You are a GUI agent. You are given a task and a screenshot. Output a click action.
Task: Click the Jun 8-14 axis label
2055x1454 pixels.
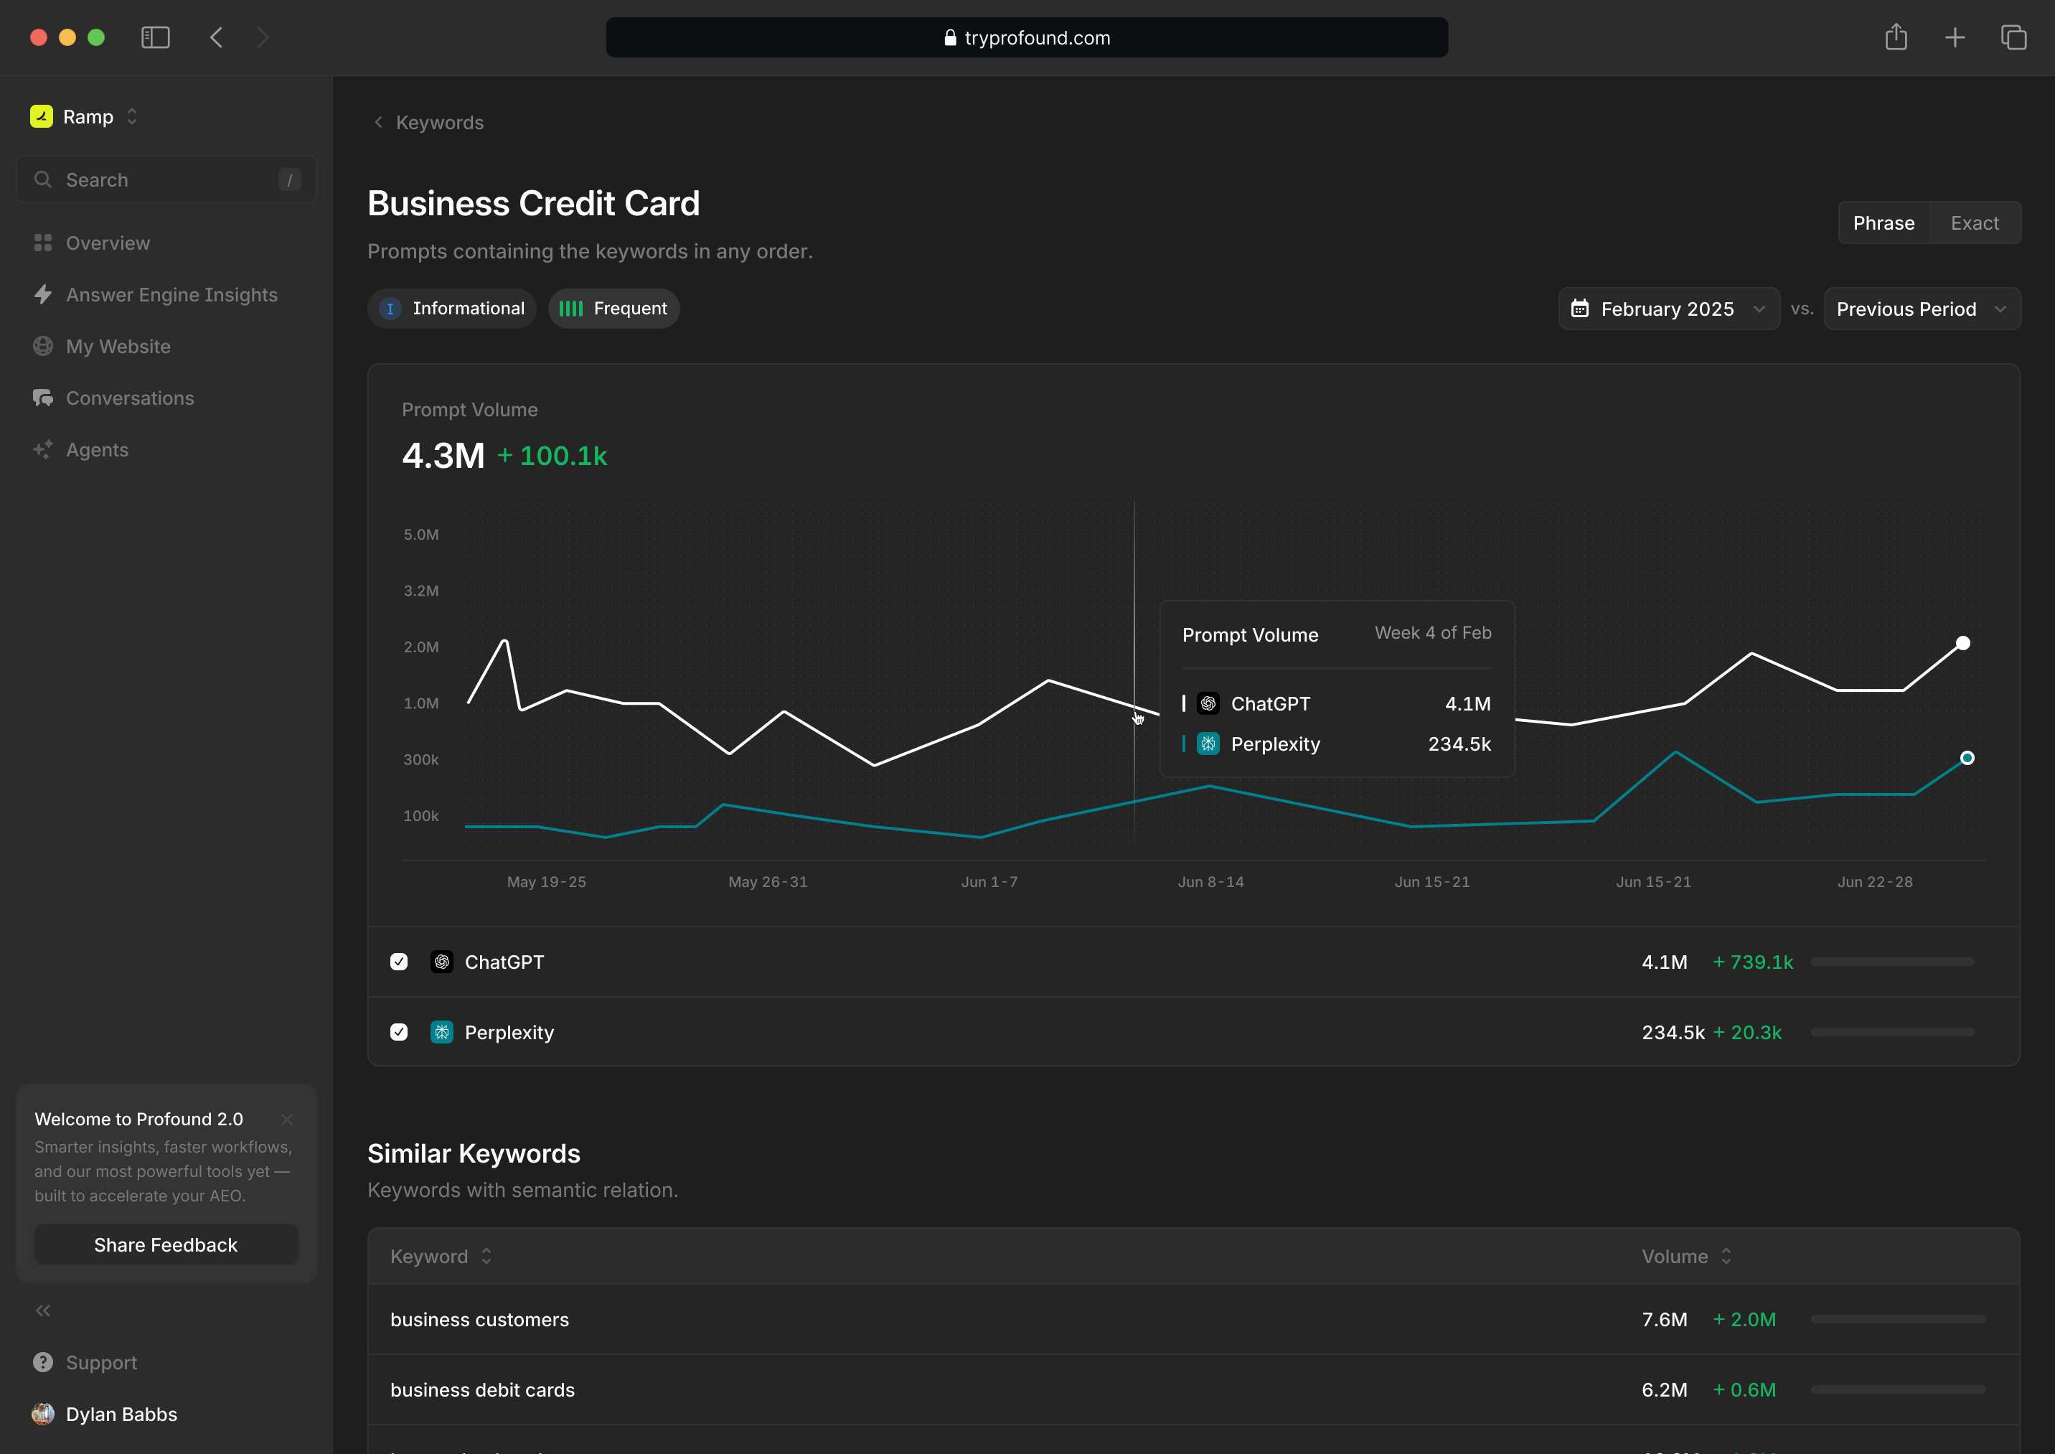point(1211,882)
